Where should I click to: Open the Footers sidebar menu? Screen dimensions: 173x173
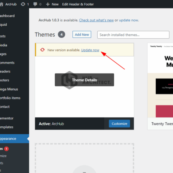point(4,80)
